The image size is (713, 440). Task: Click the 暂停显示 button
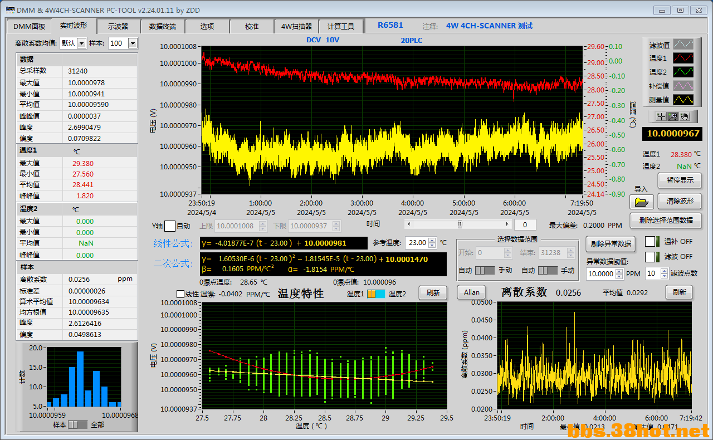[680, 180]
